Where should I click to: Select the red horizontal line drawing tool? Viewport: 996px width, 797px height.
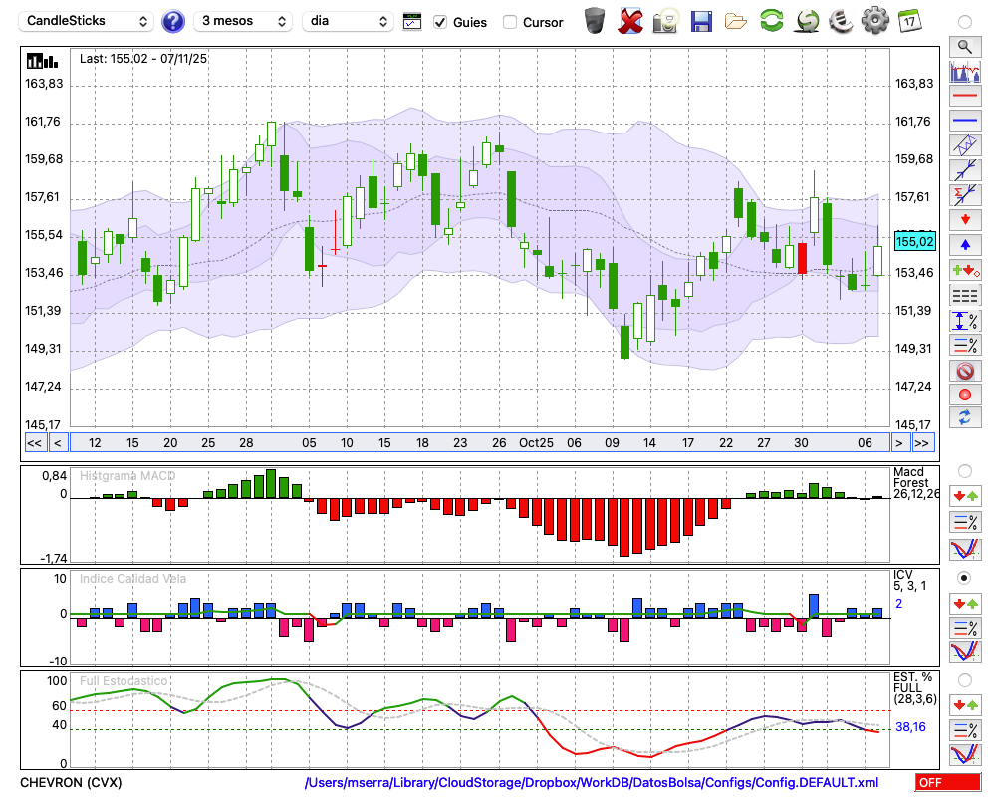[x=964, y=97]
